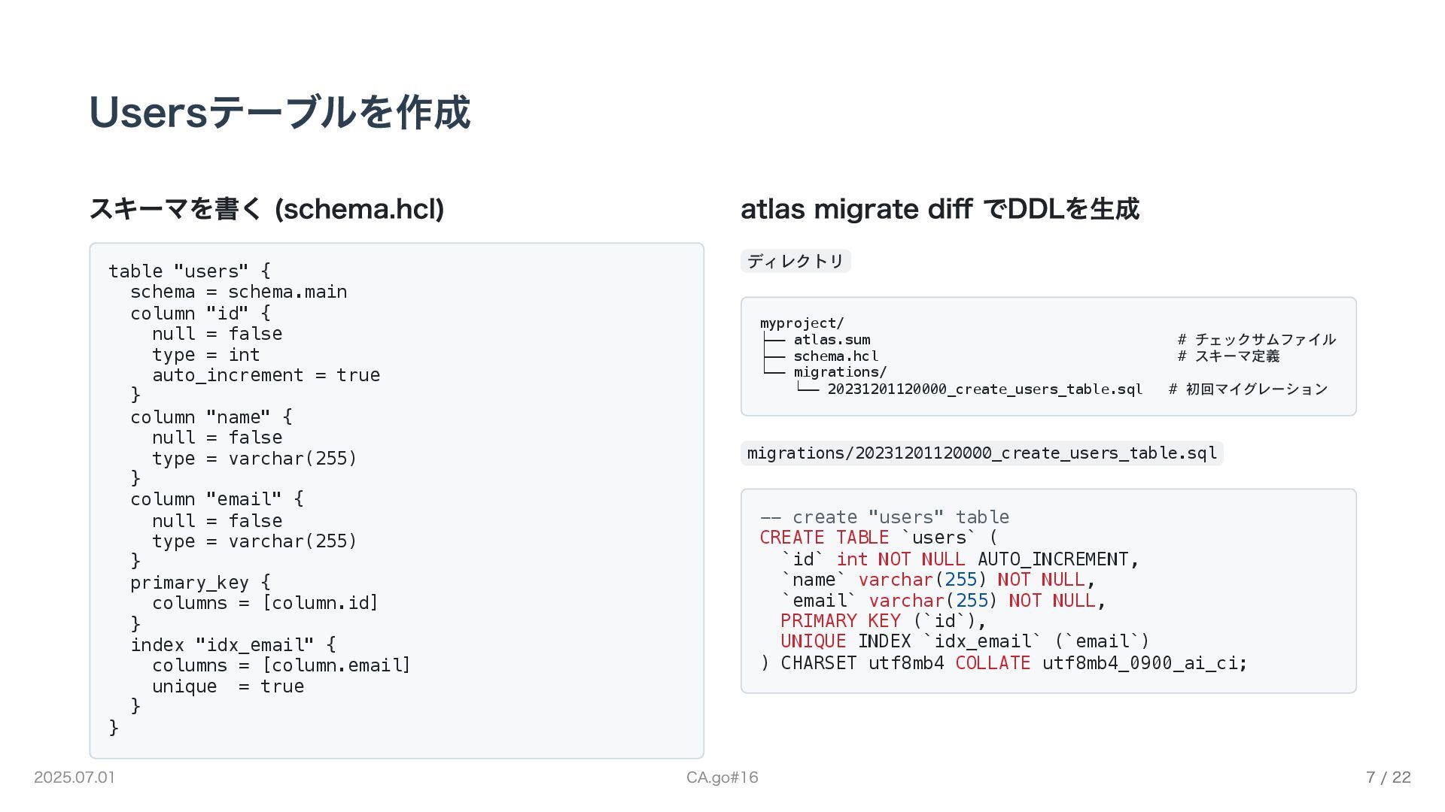The image size is (1445, 812).
Task: Click atlas.sum in the directory tree
Action: click(x=832, y=340)
